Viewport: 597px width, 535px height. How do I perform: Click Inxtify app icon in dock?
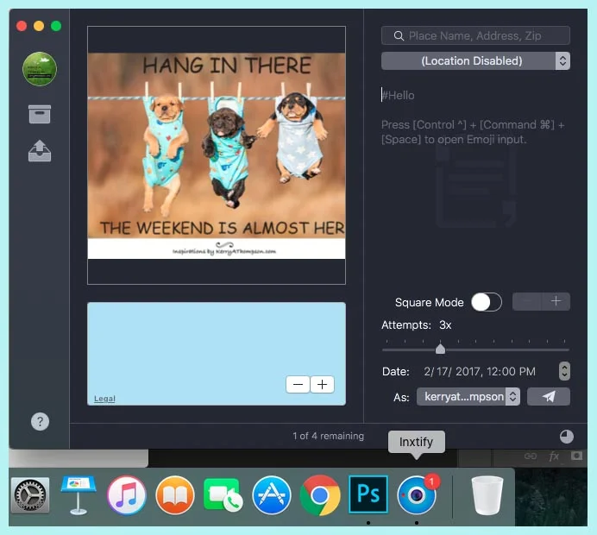point(417,495)
